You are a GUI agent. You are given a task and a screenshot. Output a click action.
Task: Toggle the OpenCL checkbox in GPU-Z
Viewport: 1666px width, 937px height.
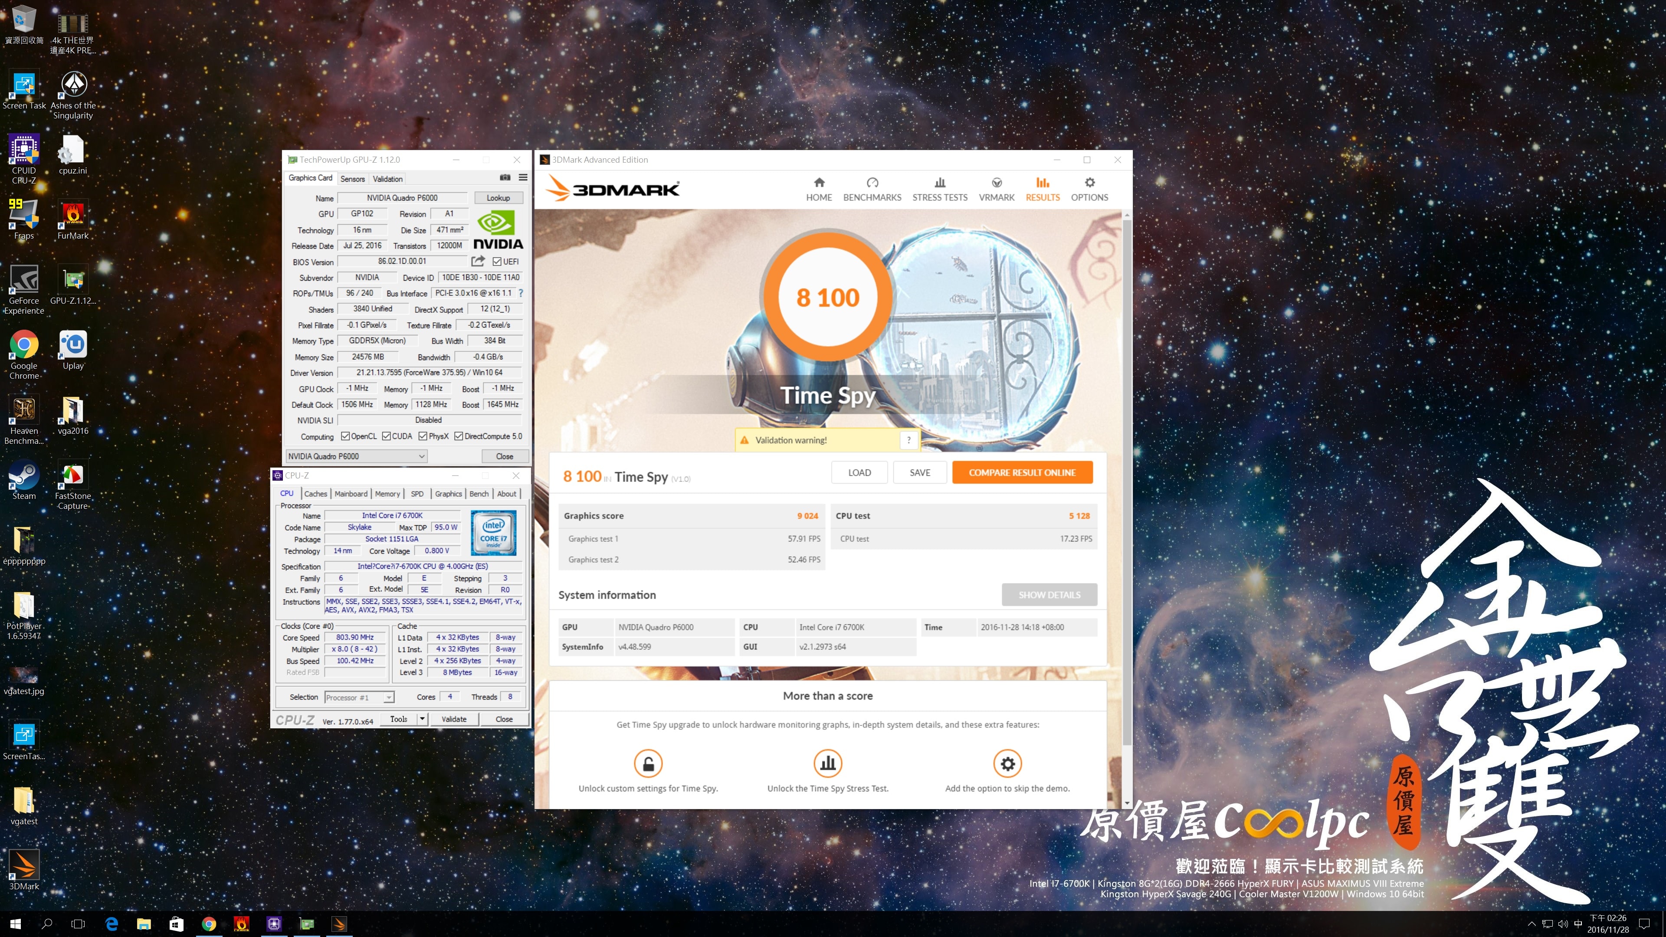coord(345,436)
